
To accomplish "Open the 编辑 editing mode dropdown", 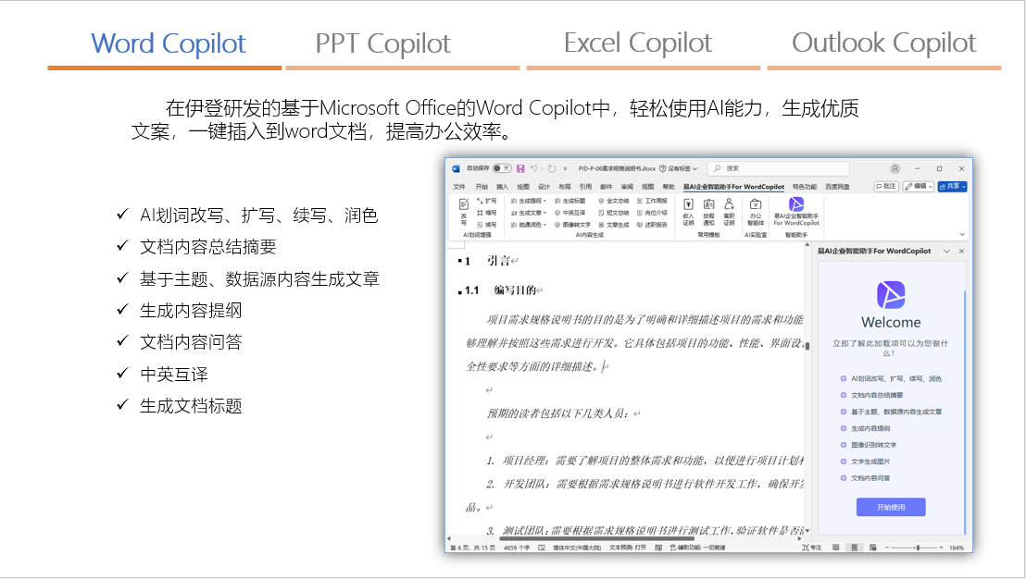I will [918, 186].
